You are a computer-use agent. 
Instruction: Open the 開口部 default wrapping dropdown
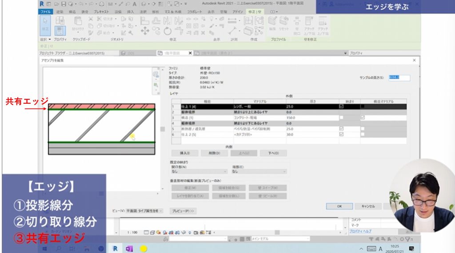pyautogui.click(x=198, y=171)
